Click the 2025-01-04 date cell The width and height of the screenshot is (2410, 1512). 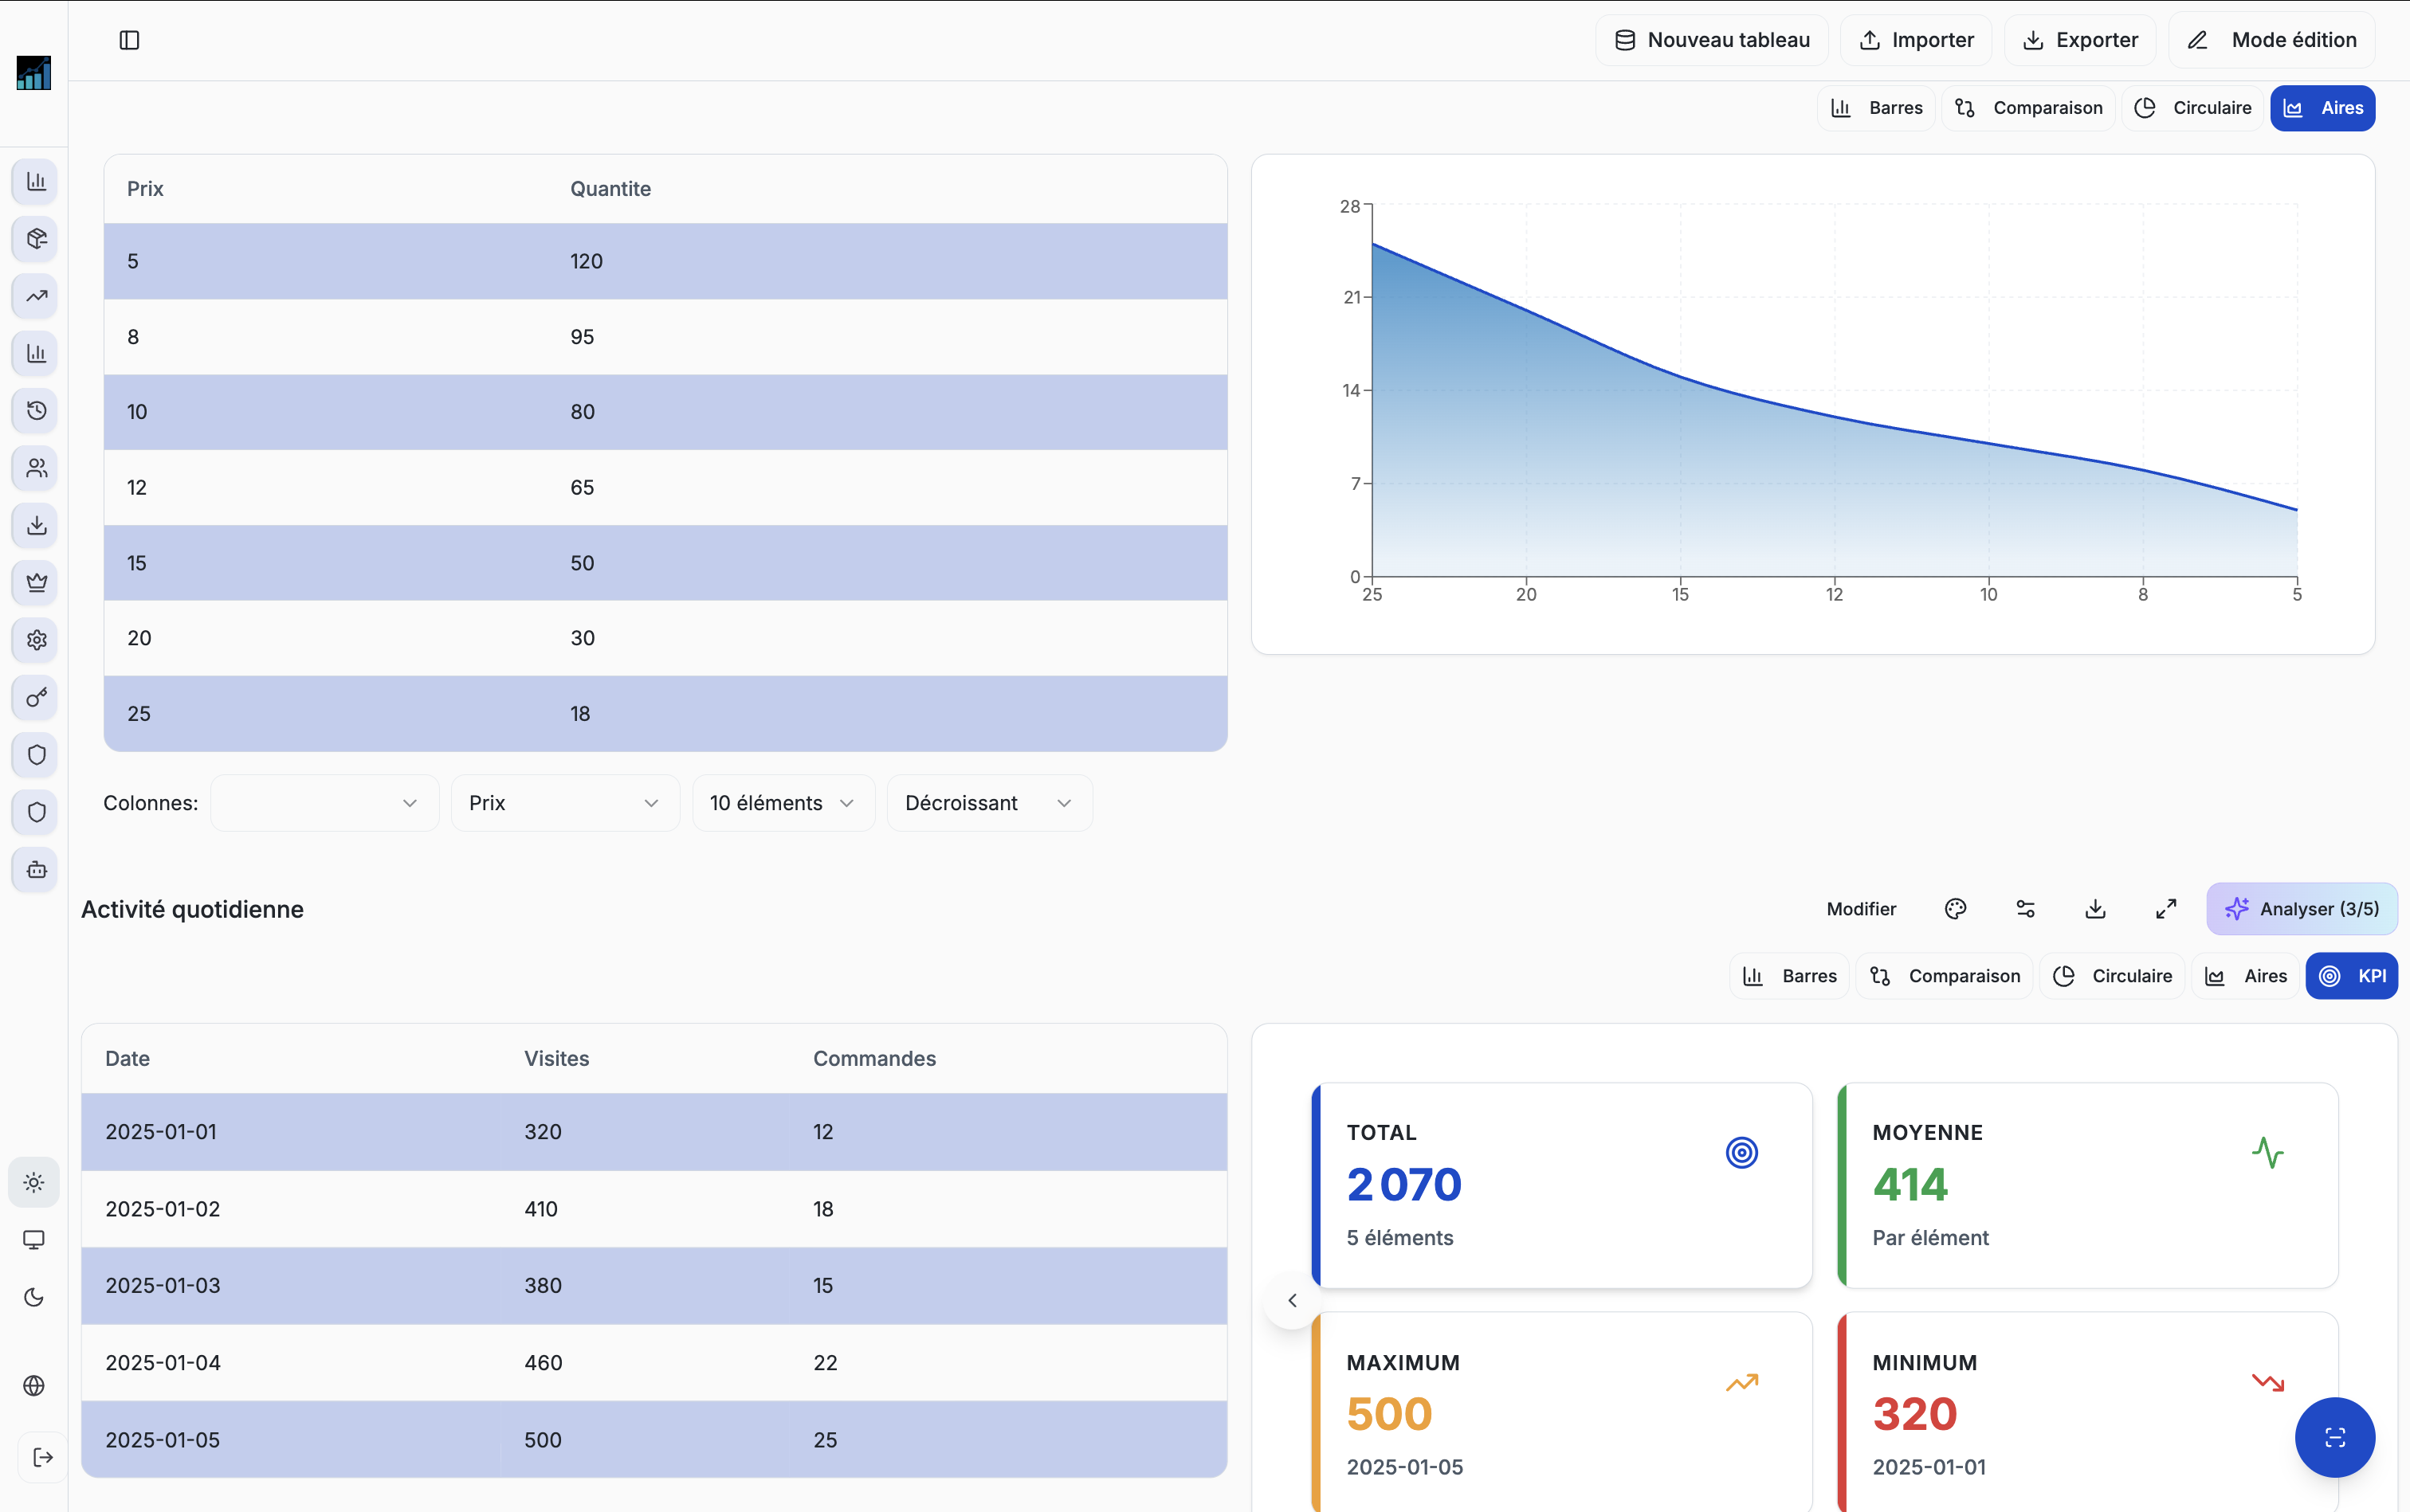click(x=163, y=1362)
